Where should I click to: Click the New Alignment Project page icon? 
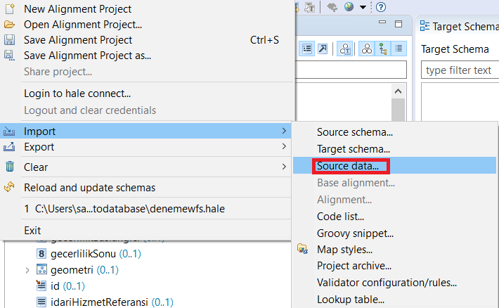(x=10, y=8)
